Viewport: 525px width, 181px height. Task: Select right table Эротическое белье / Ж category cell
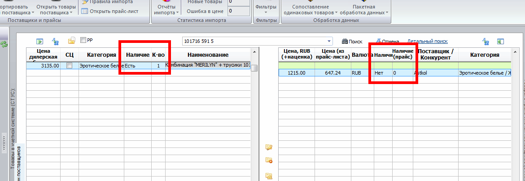(x=485, y=73)
